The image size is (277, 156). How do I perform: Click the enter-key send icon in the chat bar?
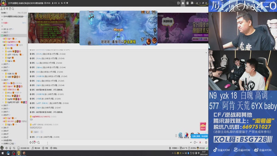[x=191, y=142]
